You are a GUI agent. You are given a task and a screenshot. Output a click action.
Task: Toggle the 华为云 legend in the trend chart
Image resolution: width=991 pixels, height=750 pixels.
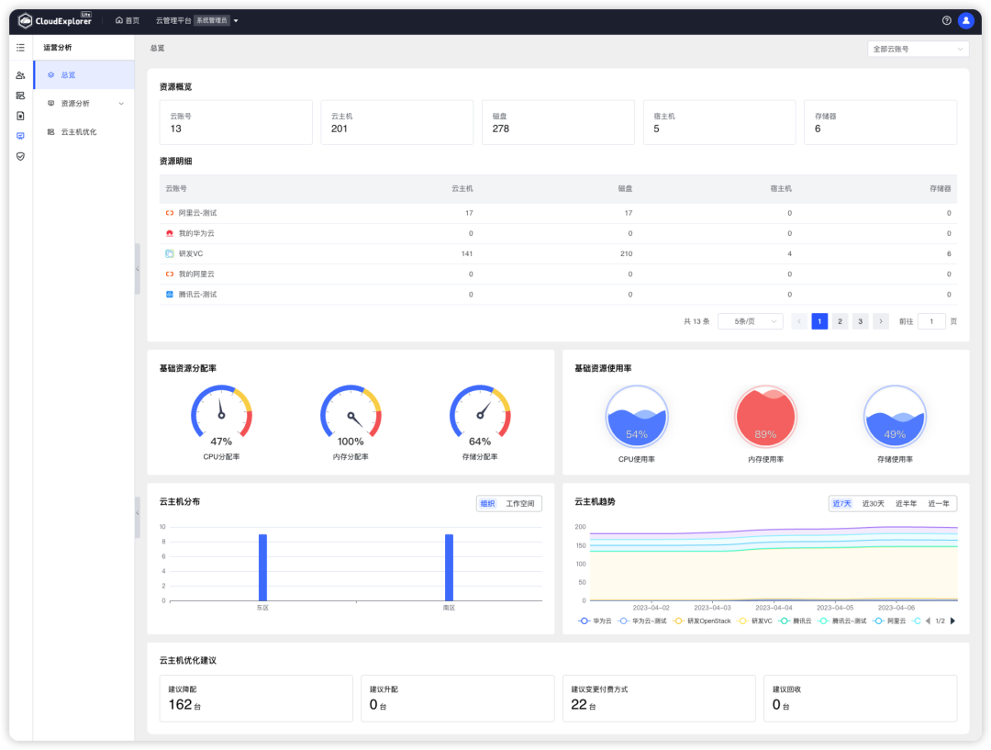593,621
